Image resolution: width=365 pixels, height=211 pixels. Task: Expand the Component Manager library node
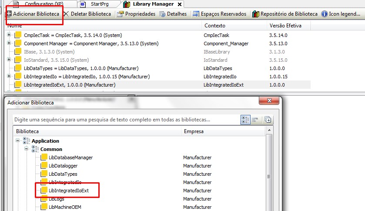(9, 44)
